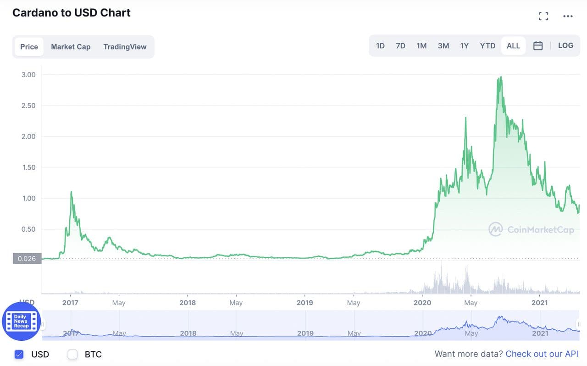
Task: Select the 1D time range
Action: click(x=380, y=46)
